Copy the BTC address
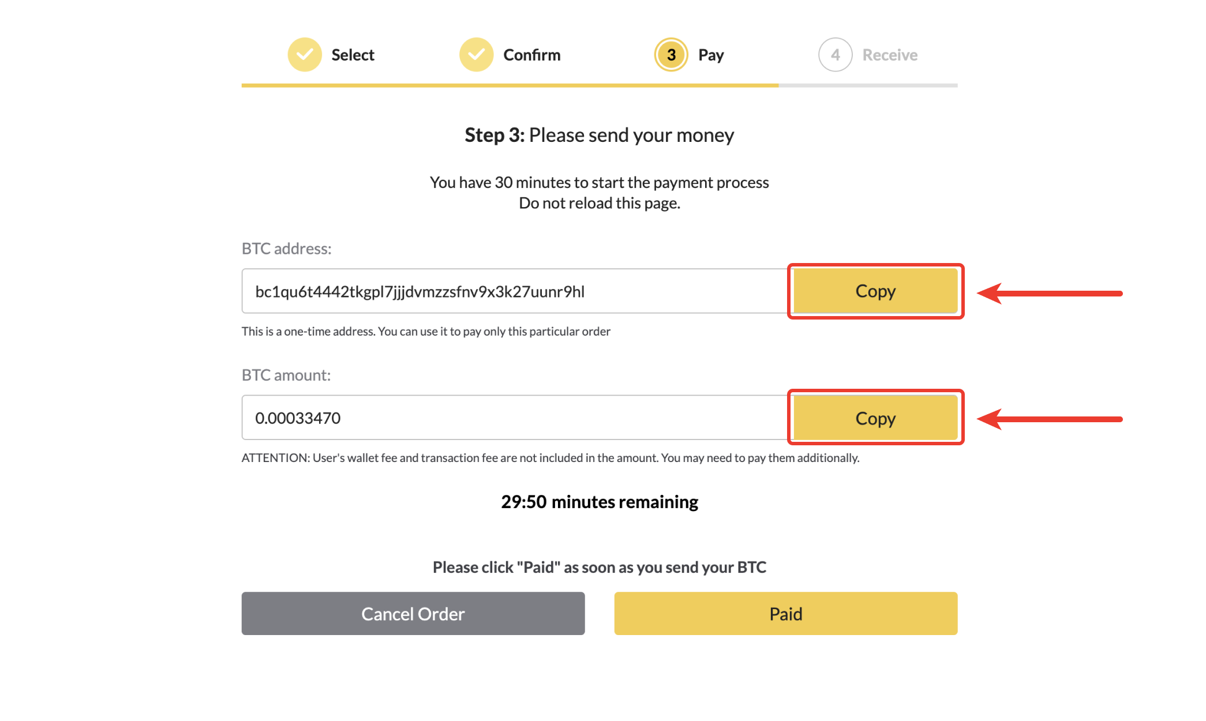 click(x=875, y=291)
